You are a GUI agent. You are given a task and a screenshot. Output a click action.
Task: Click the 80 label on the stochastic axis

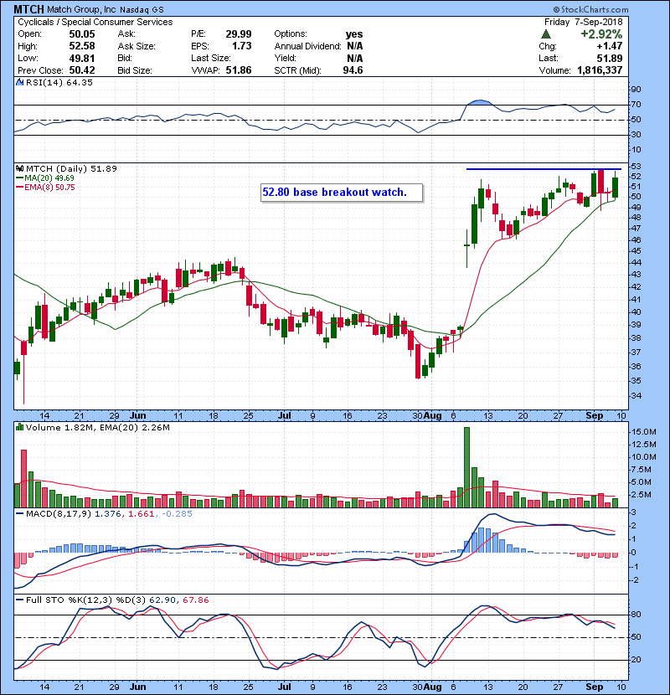pos(636,615)
